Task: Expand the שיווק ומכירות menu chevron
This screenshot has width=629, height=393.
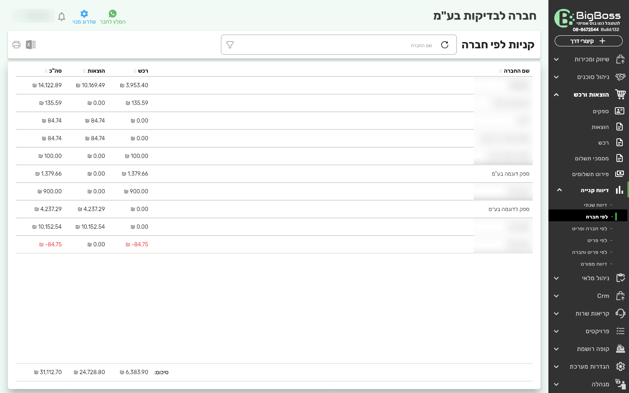Action: 556,59
